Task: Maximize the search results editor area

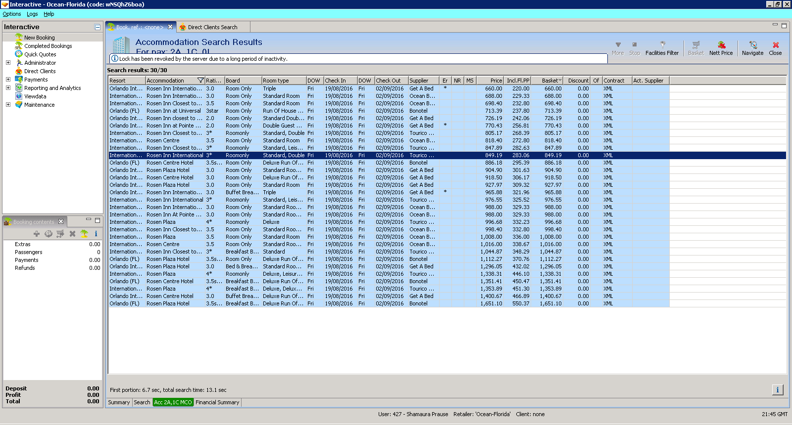Action: coord(784,25)
